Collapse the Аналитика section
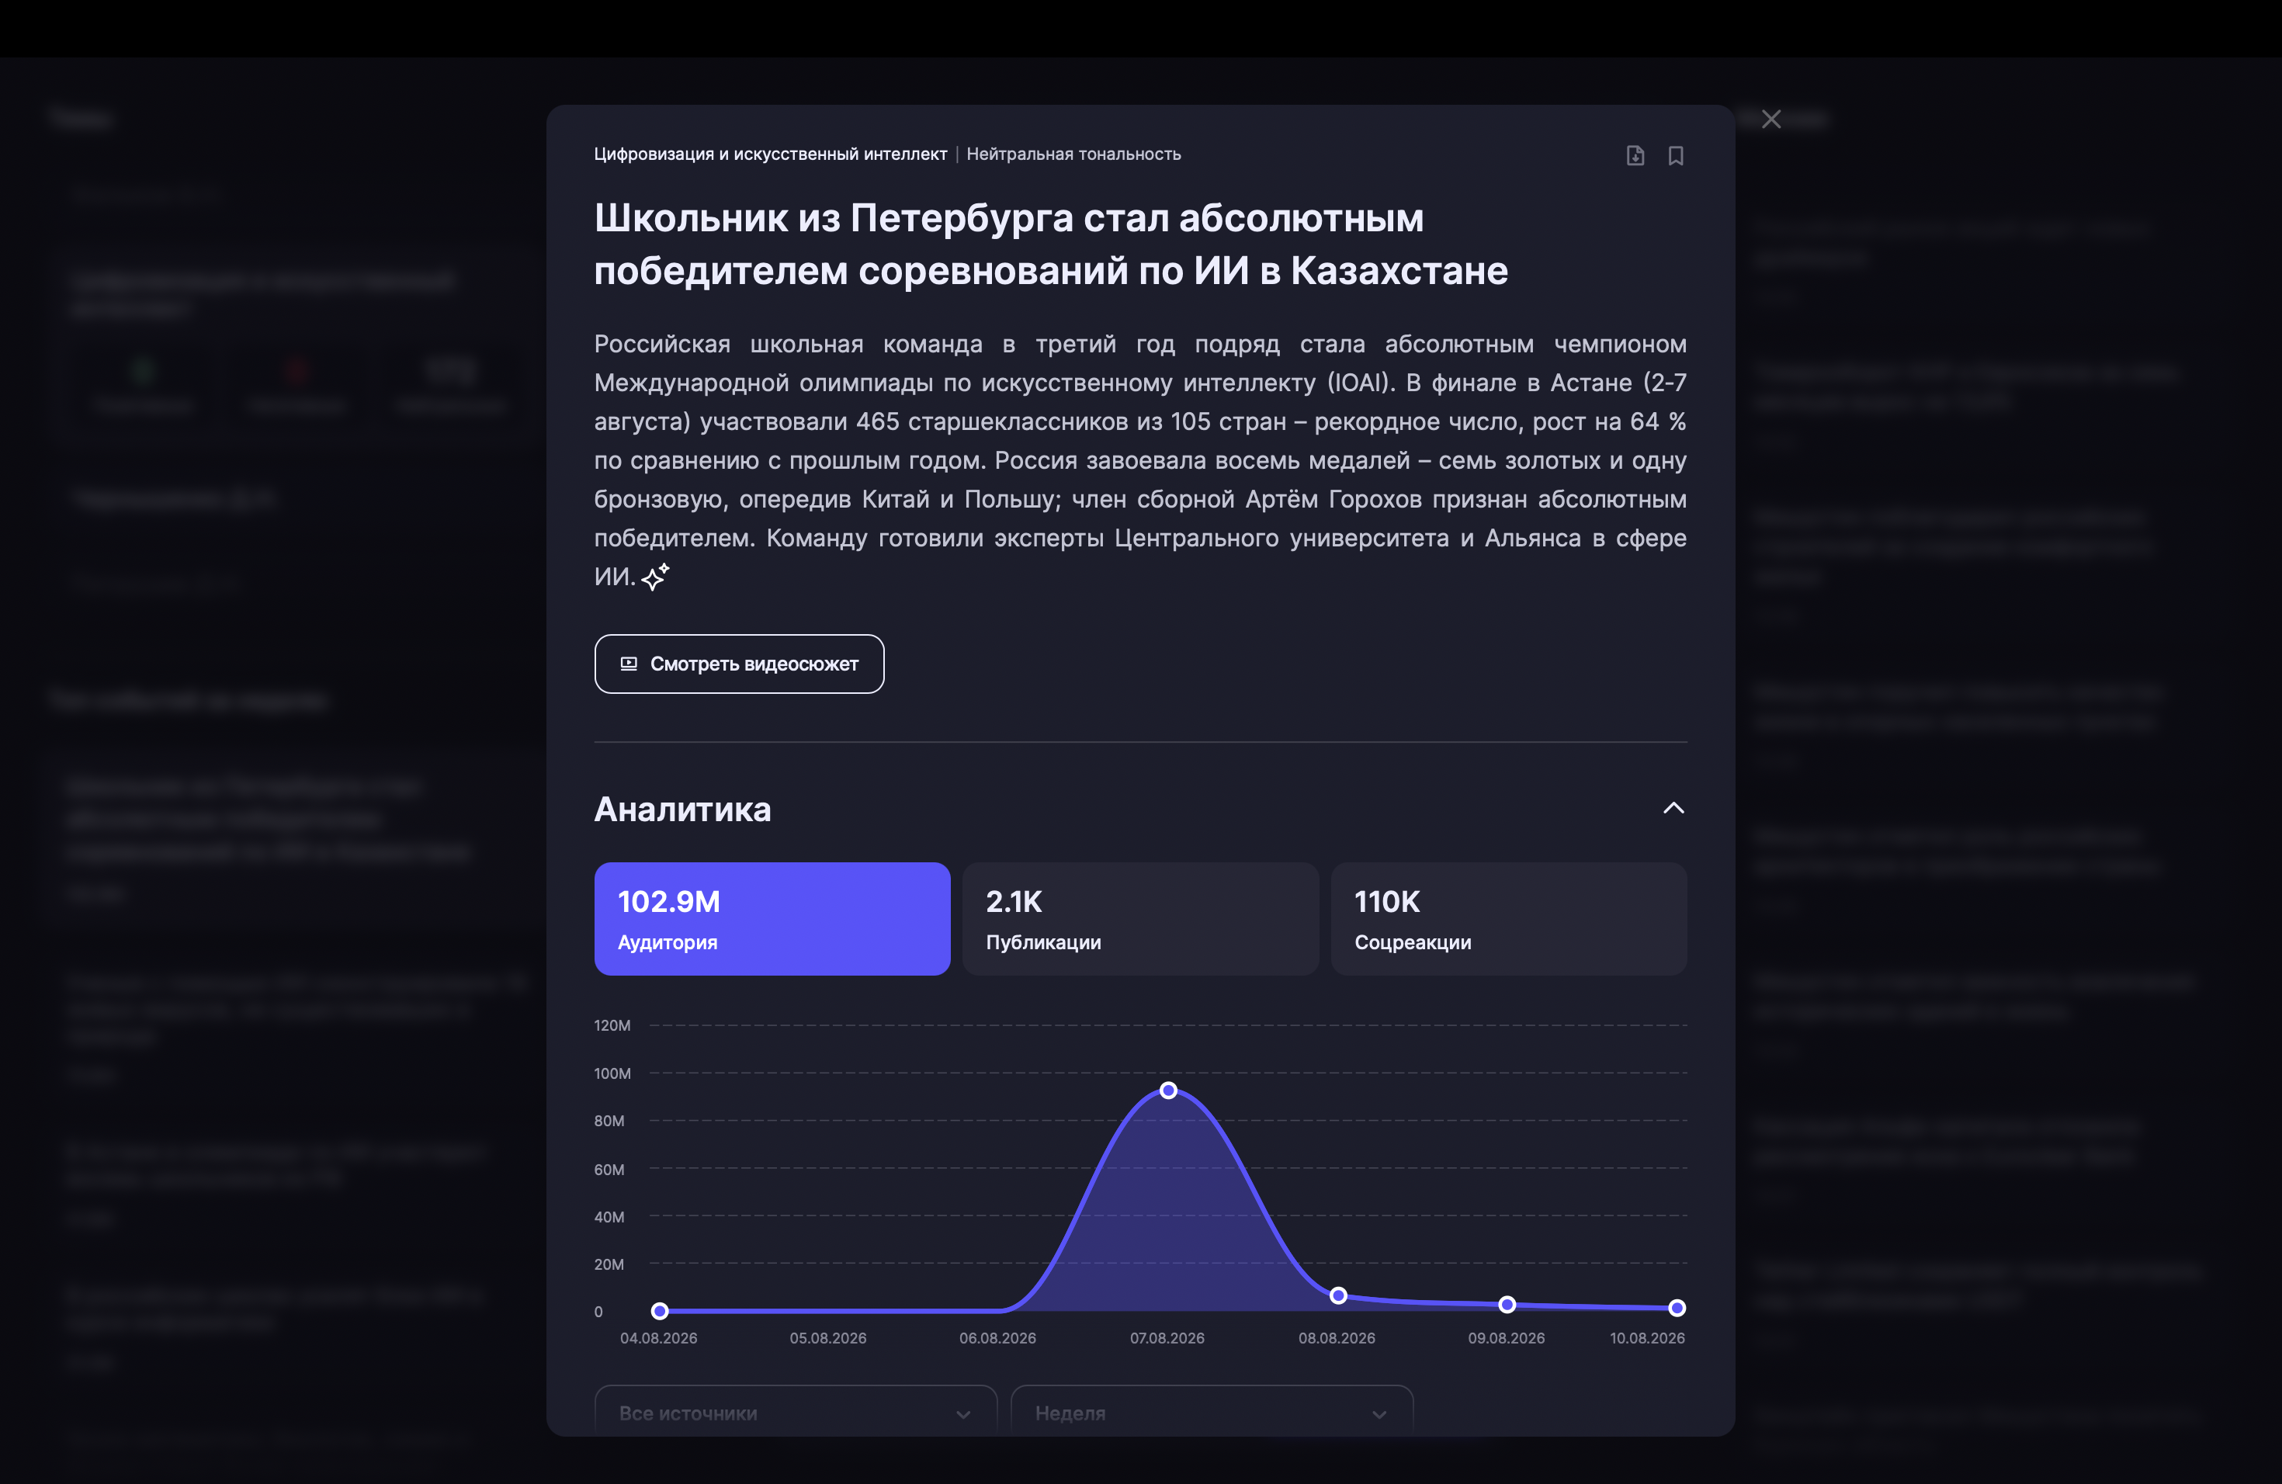This screenshot has height=1484, width=2282. tap(1673, 808)
